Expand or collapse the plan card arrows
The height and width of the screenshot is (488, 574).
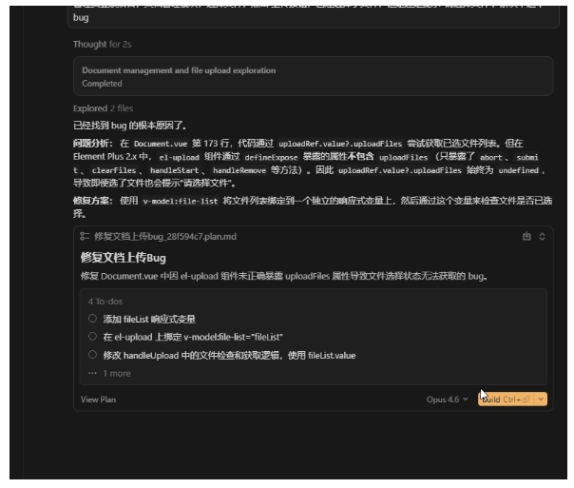pos(542,236)
